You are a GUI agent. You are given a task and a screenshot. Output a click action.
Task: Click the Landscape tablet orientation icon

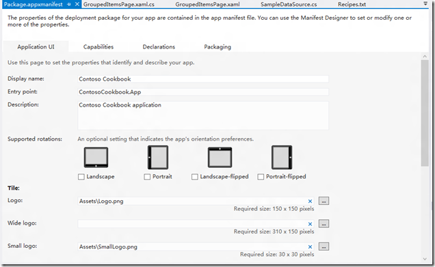click(x=96, y=157)
